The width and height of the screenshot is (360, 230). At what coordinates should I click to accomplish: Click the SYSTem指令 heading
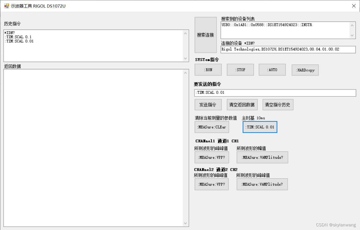tap(207, 60)
